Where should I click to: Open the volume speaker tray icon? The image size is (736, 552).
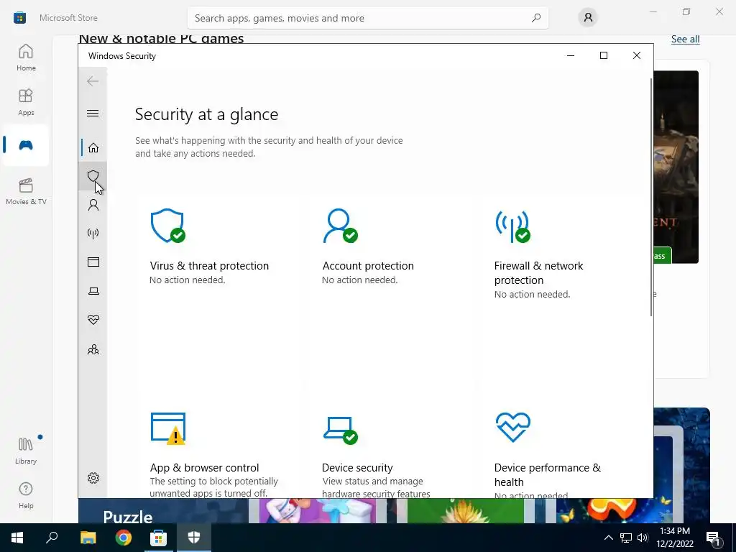pos(643,538)
